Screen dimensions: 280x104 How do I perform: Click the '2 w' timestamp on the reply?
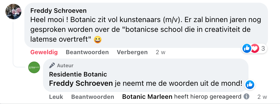click(262, 97)
